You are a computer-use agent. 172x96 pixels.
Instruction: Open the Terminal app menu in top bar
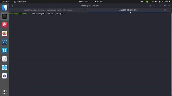coord(20,2)
